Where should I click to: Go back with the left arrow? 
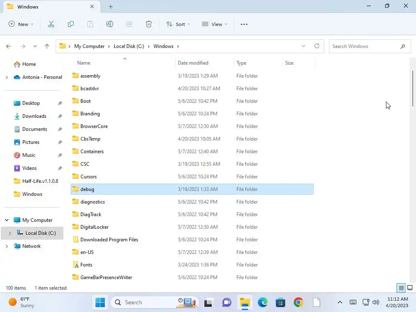coord(9,46)
